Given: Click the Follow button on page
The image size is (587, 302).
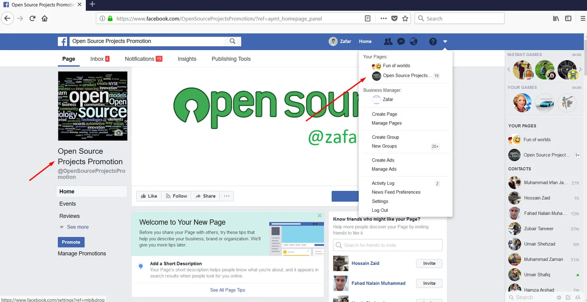Looking at the screenshot, I should coord(176,196).
